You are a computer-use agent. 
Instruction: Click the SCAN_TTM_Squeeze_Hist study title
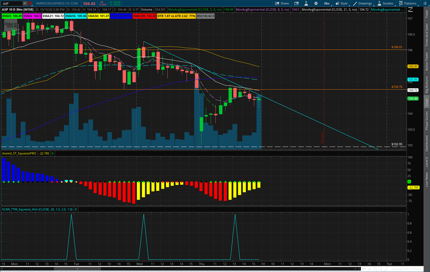click(x=37, y=209)
